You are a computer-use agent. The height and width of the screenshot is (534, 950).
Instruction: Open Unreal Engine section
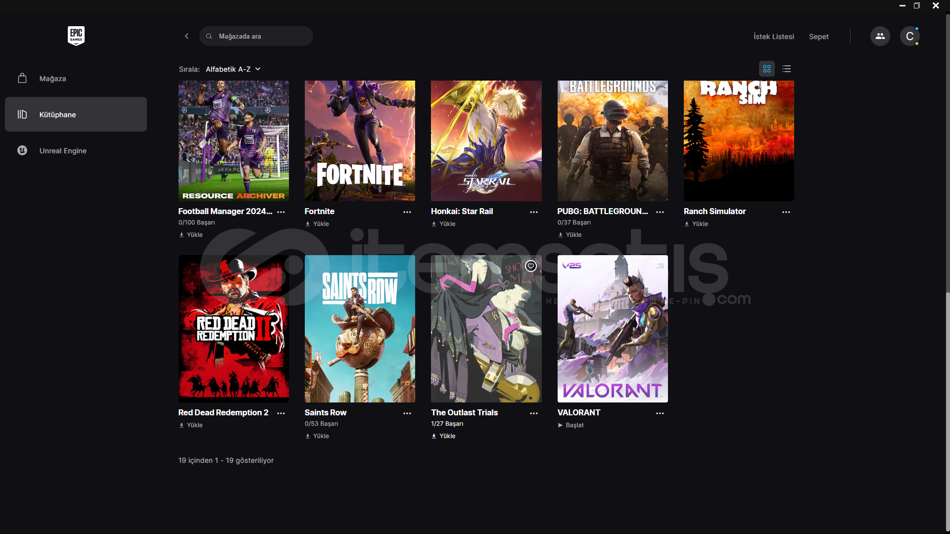(x=76, y=151)
